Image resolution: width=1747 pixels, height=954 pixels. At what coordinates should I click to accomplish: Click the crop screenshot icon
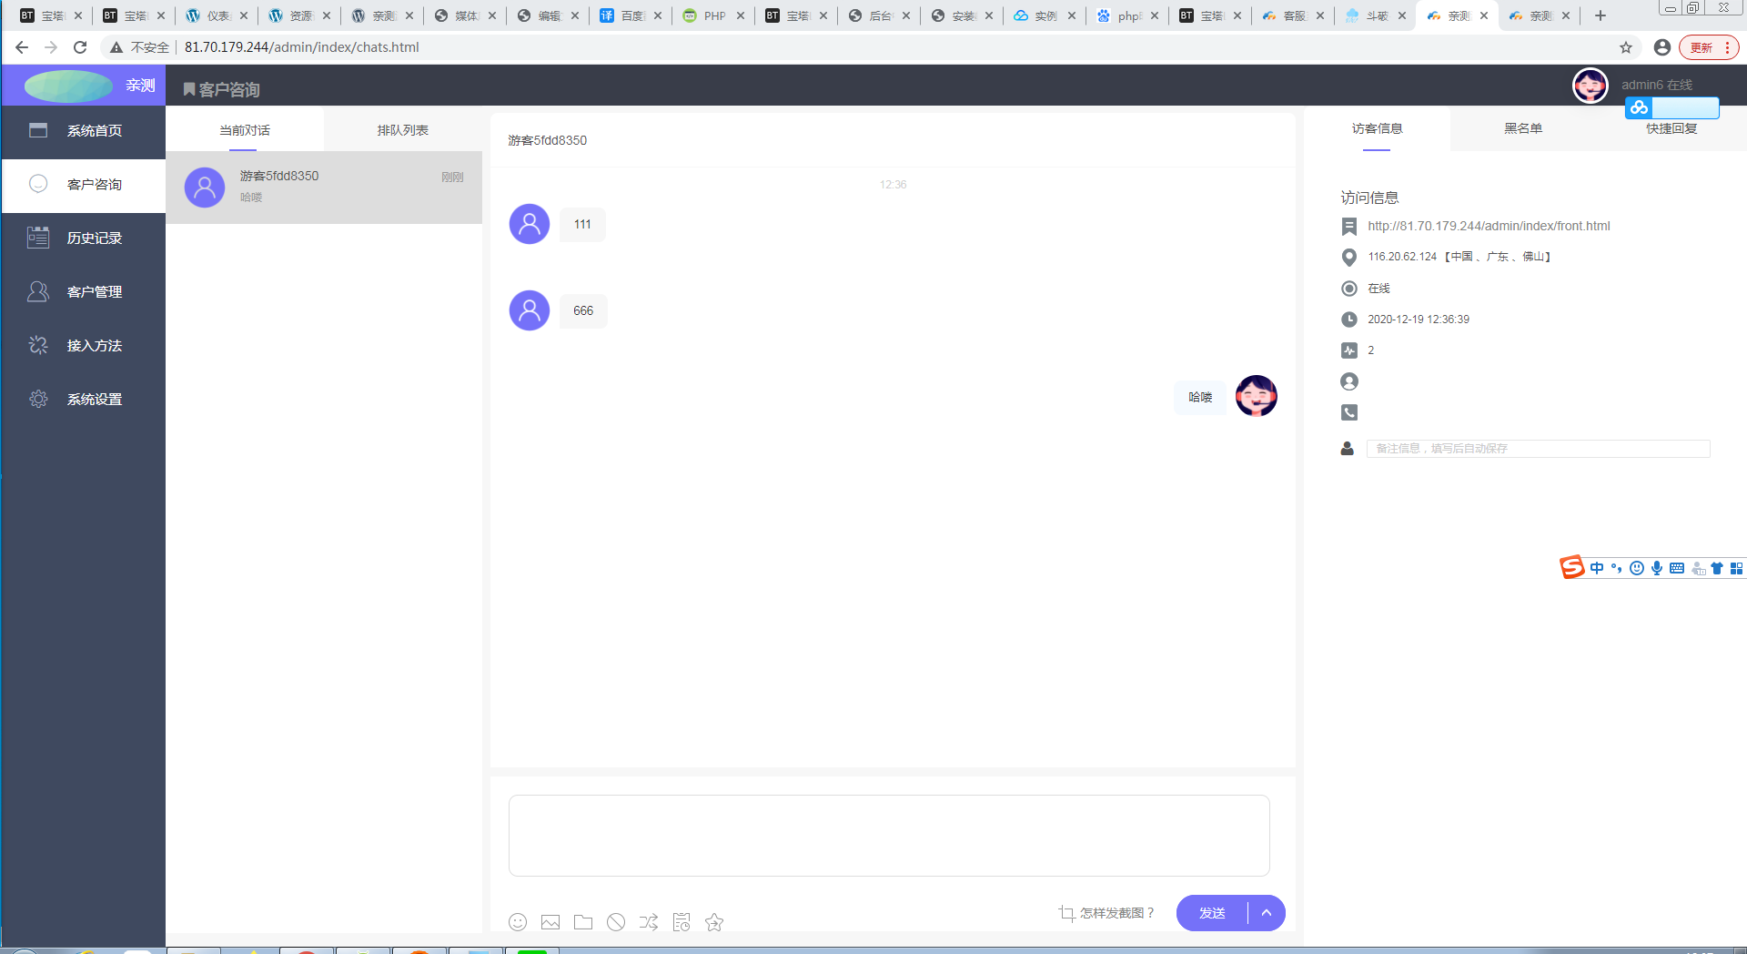pos(1066,913)
